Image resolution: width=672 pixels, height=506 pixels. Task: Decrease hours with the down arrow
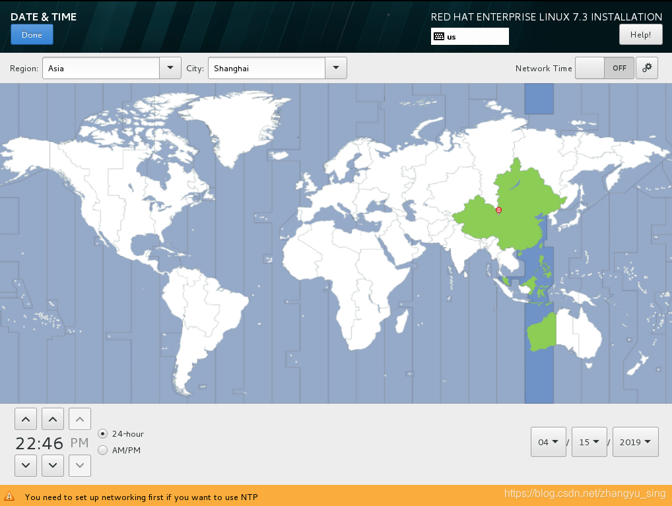pyautogui.click(x=26, y=465)
